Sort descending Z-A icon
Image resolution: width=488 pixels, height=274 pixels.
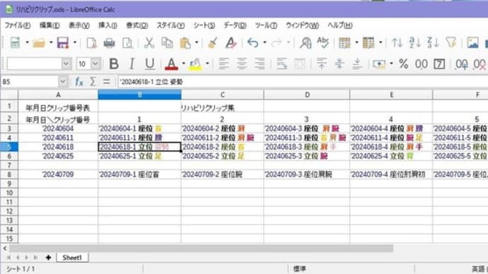point(433,42)
